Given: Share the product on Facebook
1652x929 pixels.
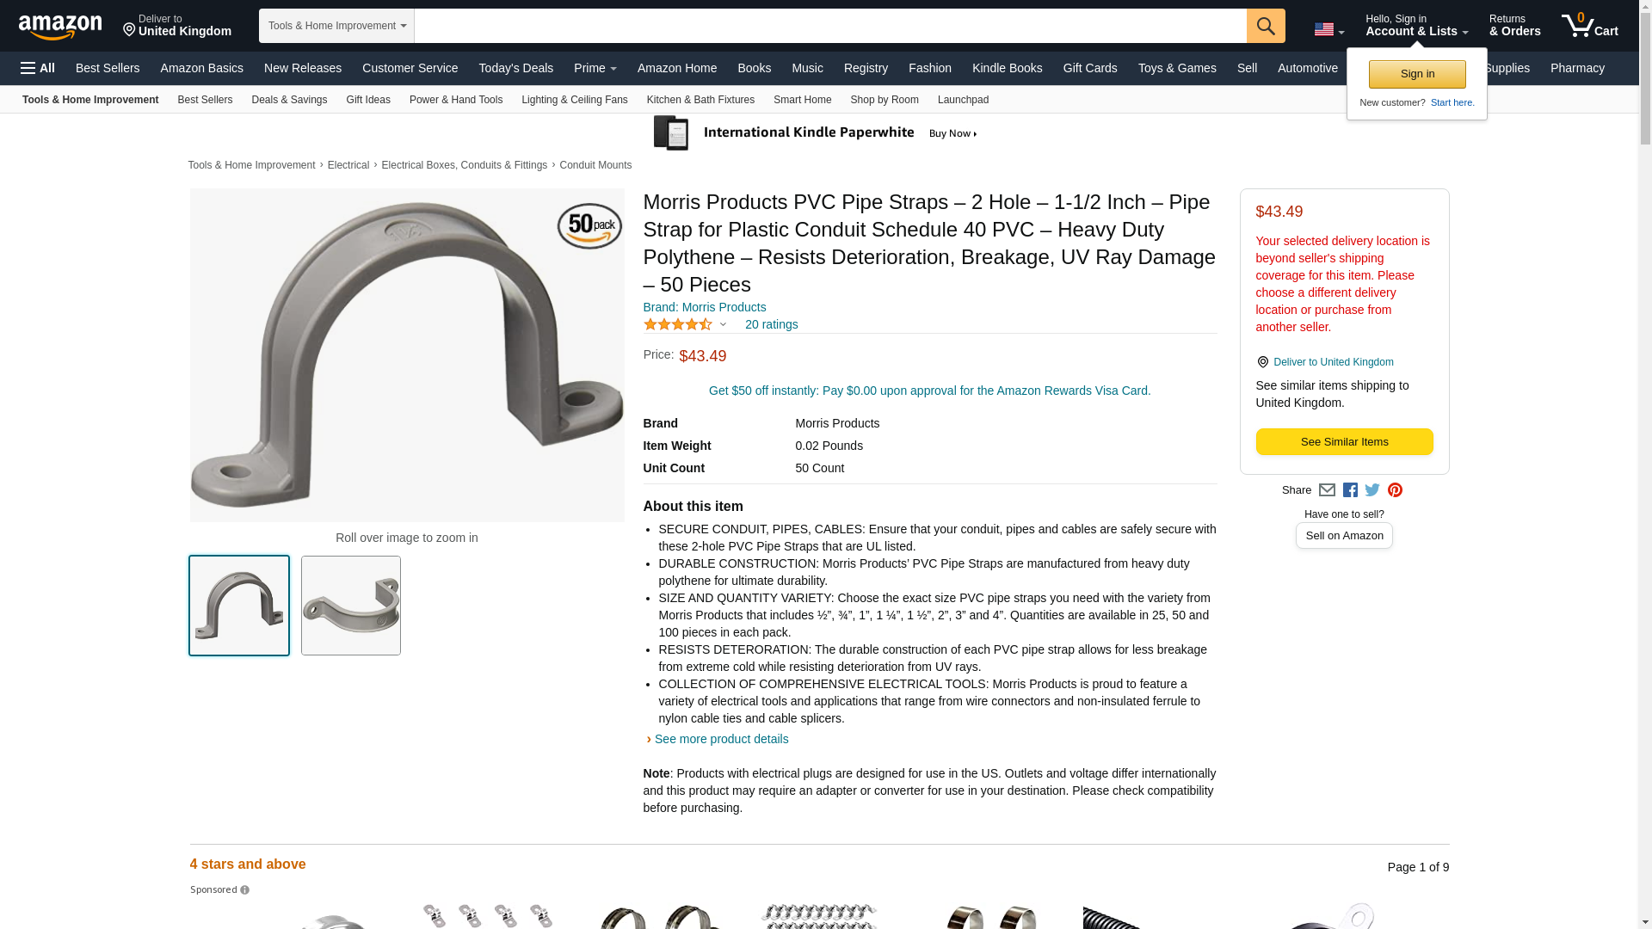Looking at the screenshot, I should click(1350, 490).
